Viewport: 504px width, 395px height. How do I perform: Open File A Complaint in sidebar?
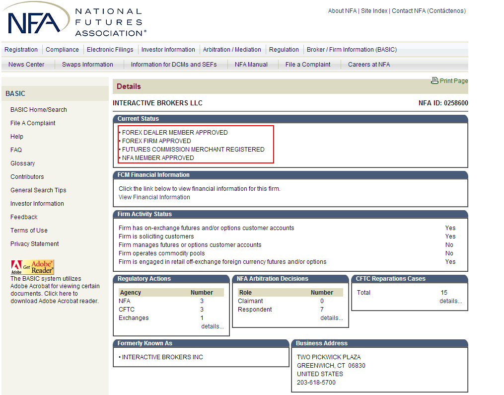click(33, 123)
